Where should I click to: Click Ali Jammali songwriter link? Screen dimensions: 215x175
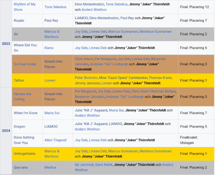click(x=84, y=165)
